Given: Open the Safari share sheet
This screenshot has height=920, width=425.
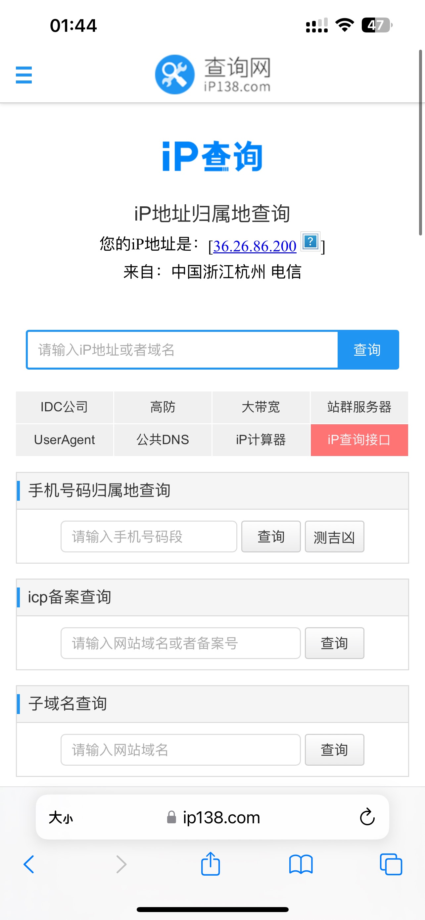Looking at the screenshot, I should [211, 864].
